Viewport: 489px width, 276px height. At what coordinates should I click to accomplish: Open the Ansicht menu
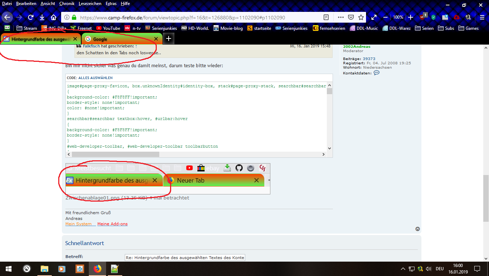click(x=48, y=4)
